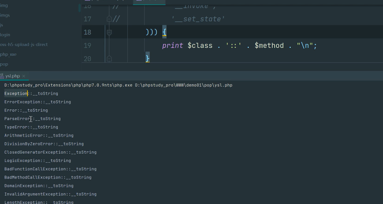Close the ysl.php run tab
This screenshot has width=383, height=204.
pyautogui.click(x=23, y=76)
